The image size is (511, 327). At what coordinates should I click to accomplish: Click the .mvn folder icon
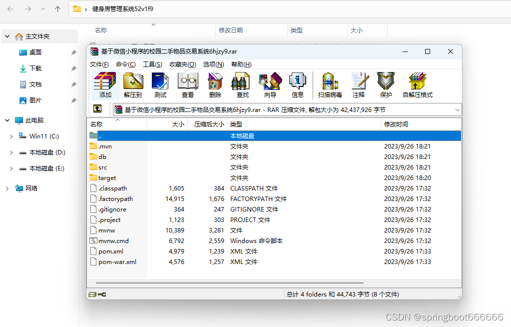(93, 146)
